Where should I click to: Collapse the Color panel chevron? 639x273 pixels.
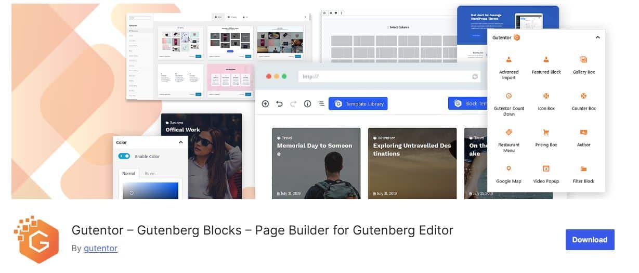tap(180, 142)
